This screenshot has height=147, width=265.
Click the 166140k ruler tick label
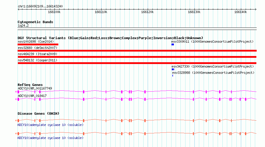click(x=241, y=12)
